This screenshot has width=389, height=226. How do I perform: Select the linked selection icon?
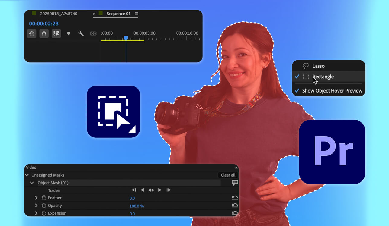[x=56, y=33]
